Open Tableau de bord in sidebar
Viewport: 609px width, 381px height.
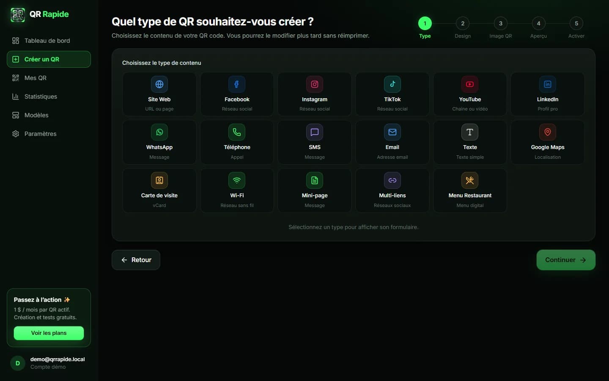(x=49, y=41)
